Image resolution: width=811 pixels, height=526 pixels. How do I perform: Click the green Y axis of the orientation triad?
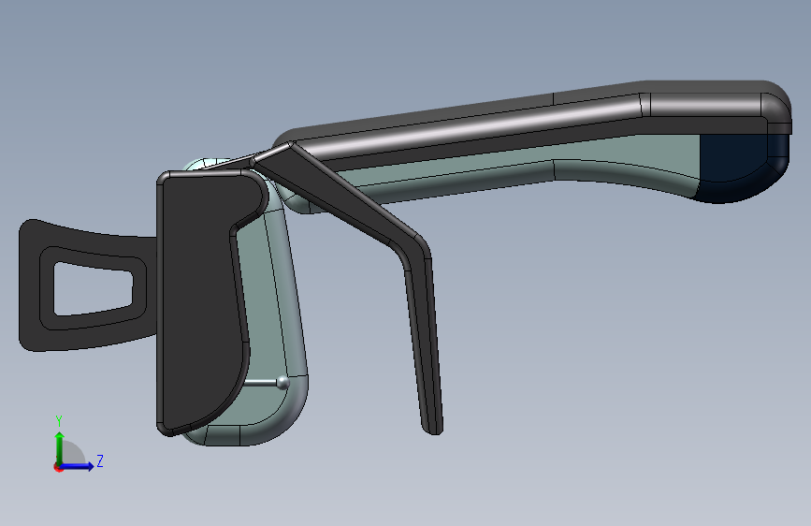tap(60, 448)
